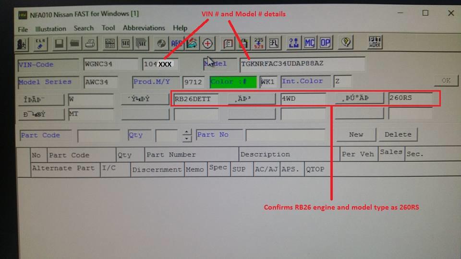Click the Int.Color label button
This screenshot has width=461, height=259.
(305, 82)
